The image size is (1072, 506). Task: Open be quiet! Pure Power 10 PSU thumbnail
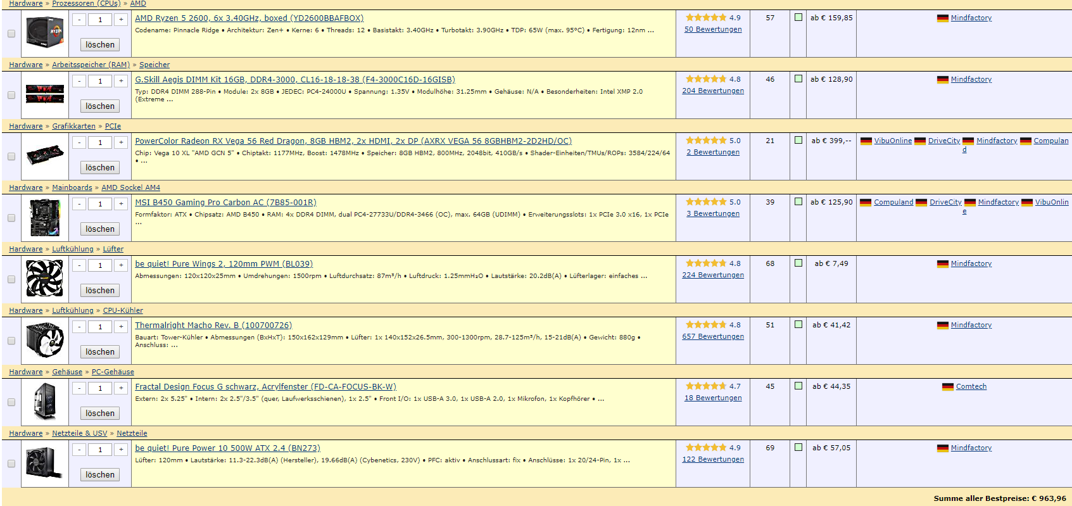pos(45,463)
